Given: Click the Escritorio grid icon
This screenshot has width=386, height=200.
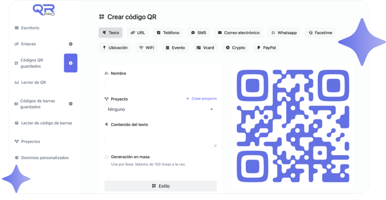Looking at the screenshot, I should coord(17,28).
